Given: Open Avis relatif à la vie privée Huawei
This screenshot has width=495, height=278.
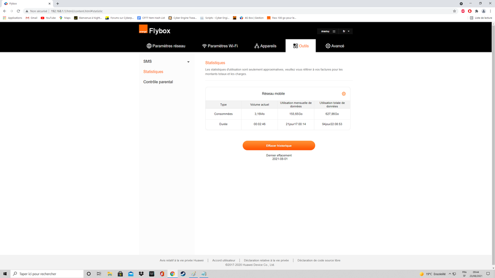Looking at the screenshot, I should tap(181, 260).
